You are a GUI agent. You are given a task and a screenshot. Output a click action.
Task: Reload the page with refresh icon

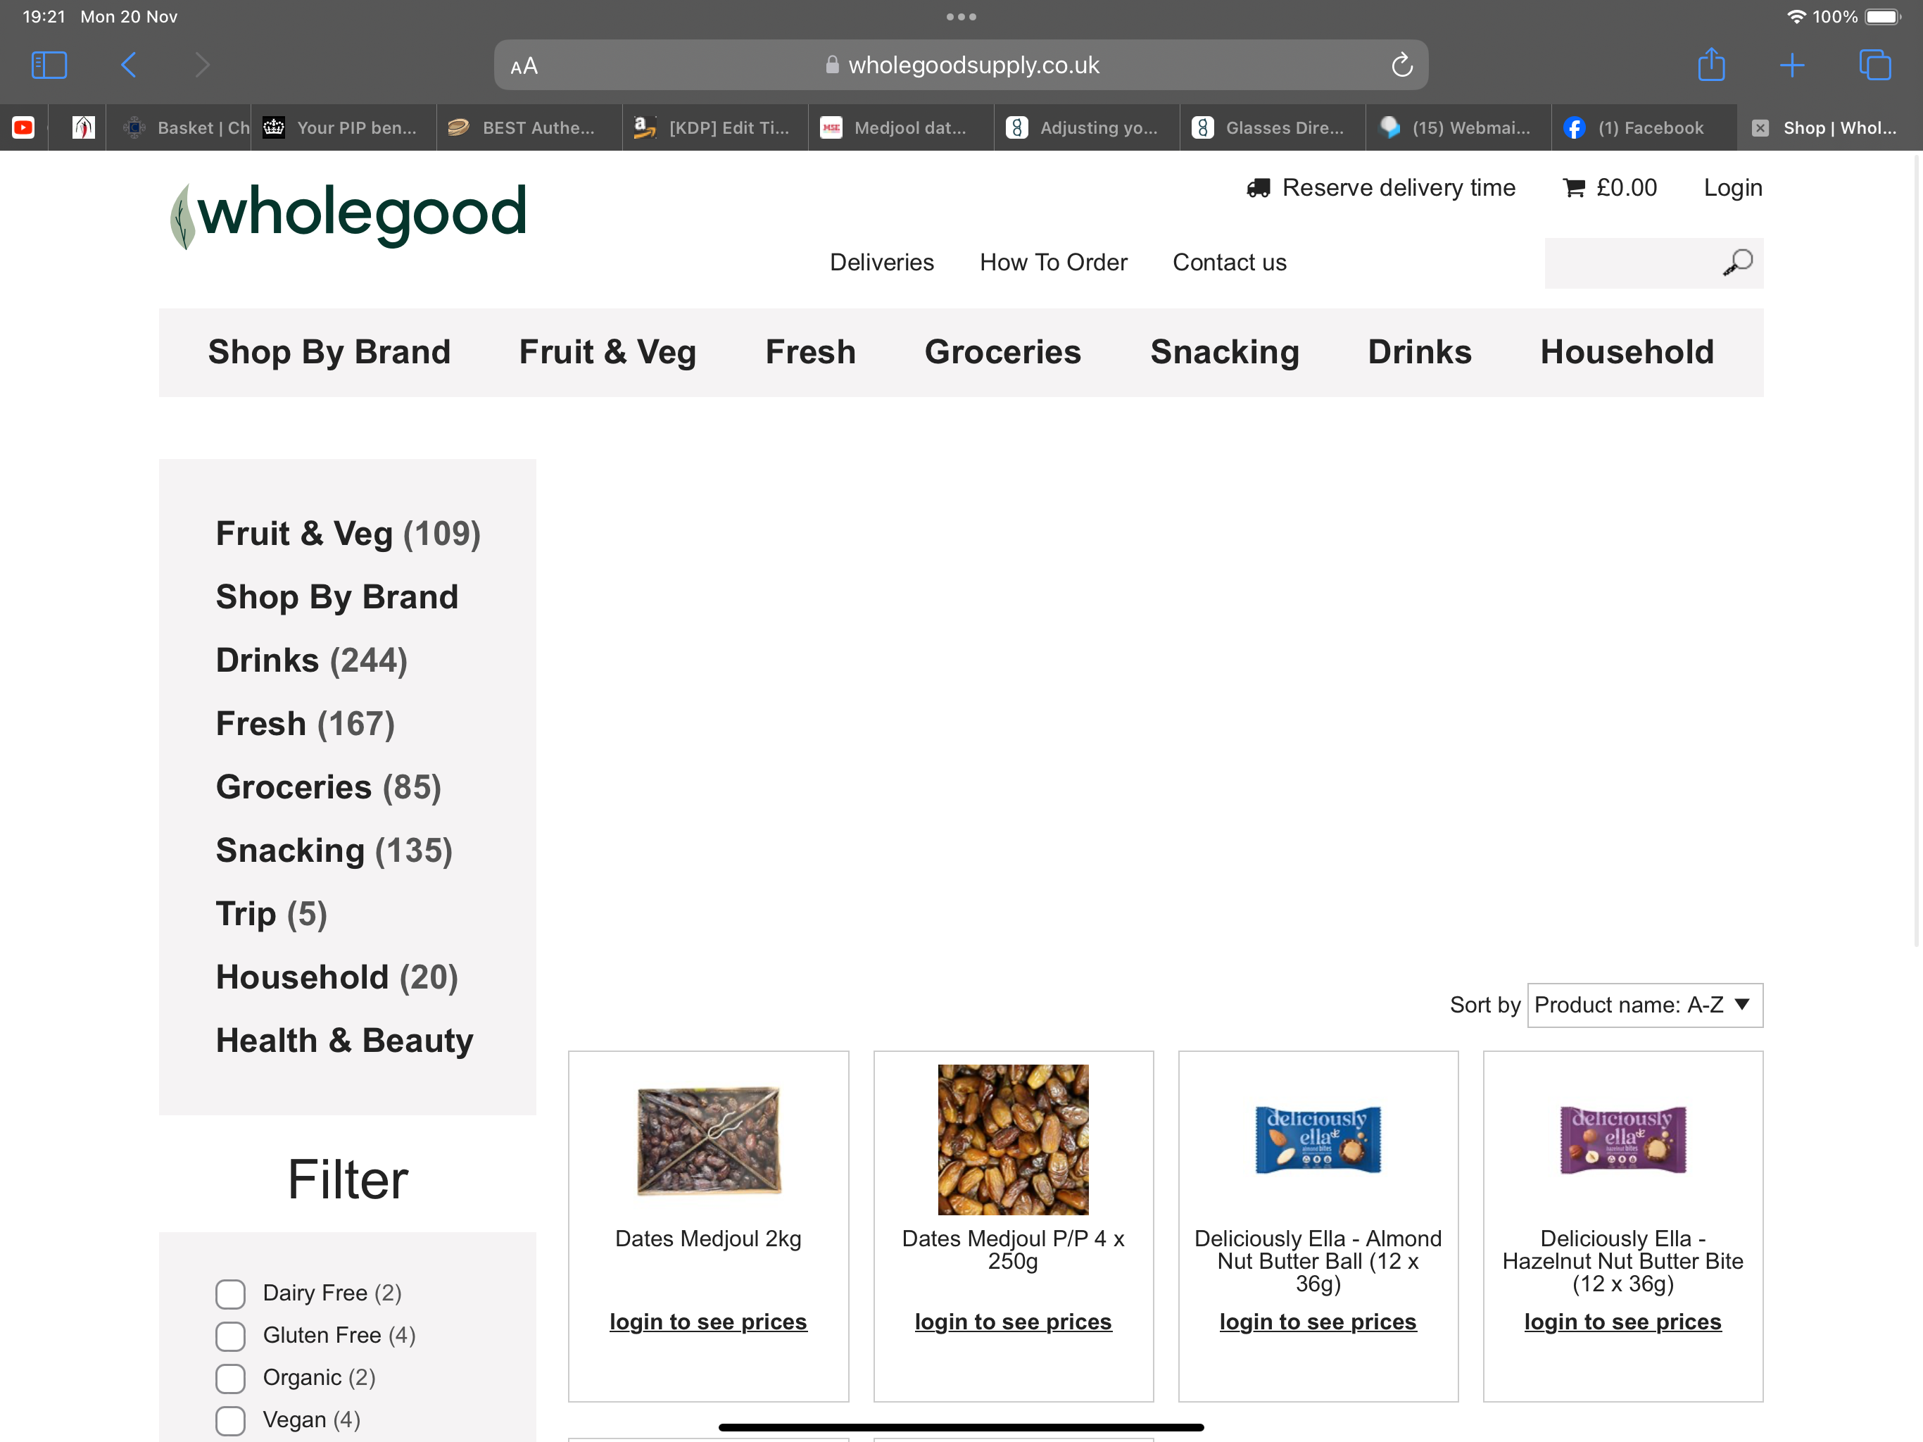coord(1401,65)
